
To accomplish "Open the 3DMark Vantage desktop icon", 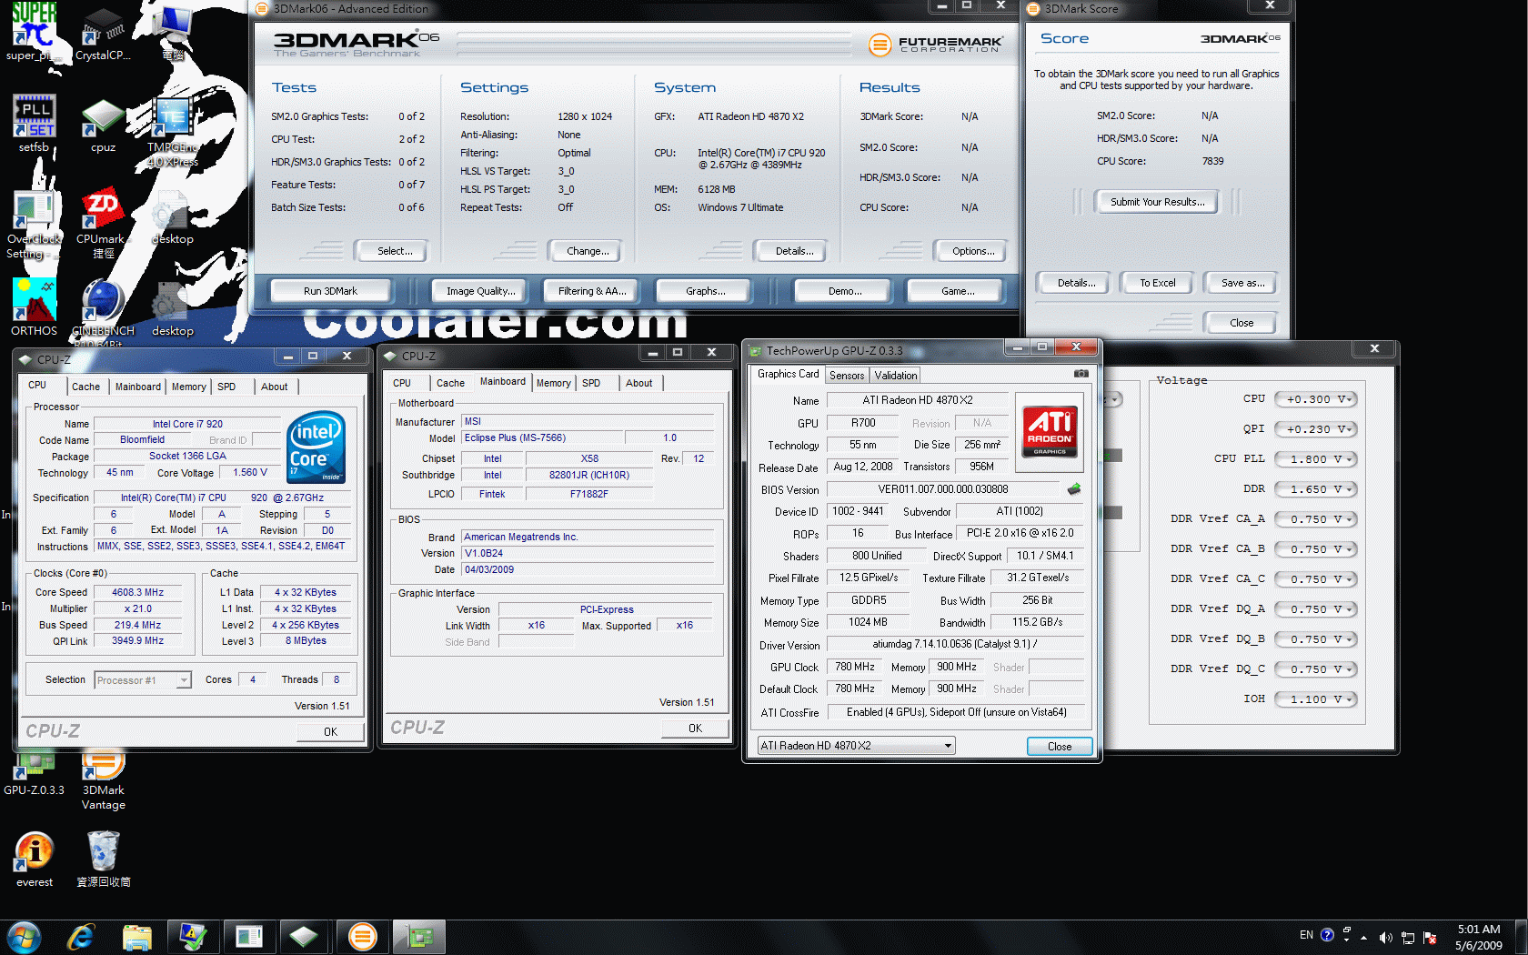I will [103, 769].
